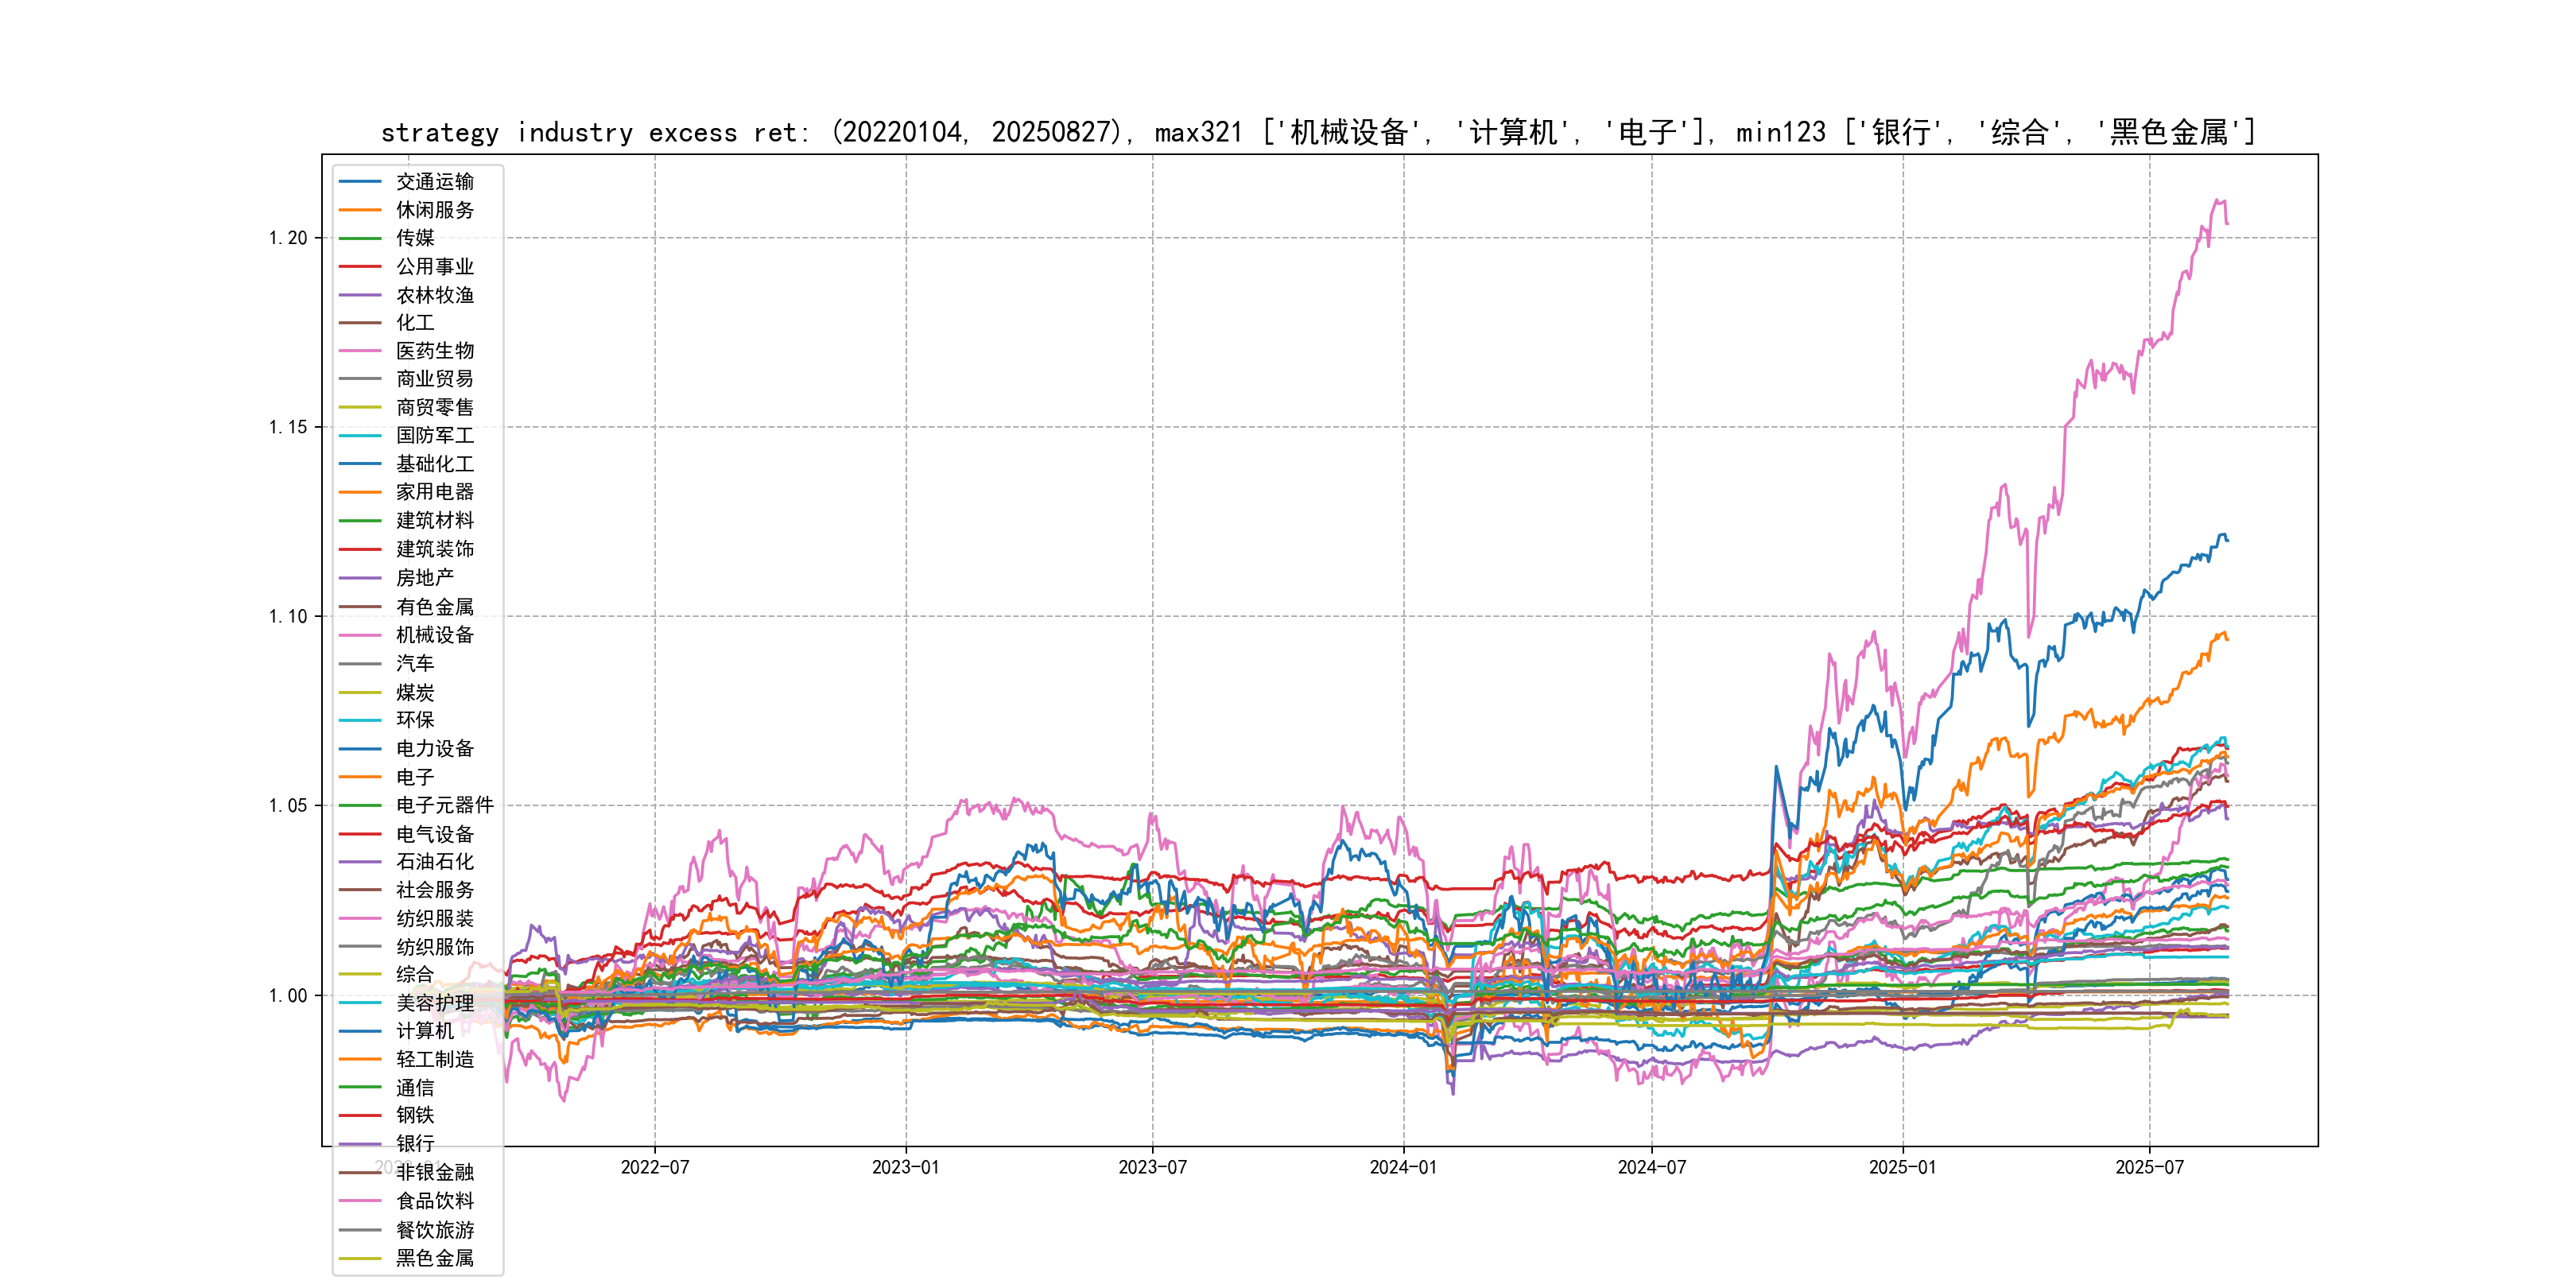2576x1288 pixels.
Task: Click the 国防军工 cyan line swatch
Action: tap(360, 436)
